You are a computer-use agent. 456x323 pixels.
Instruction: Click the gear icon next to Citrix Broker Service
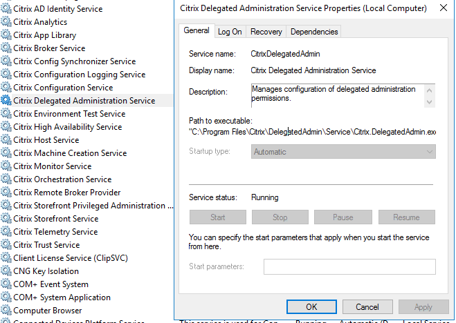coord(6,48)
